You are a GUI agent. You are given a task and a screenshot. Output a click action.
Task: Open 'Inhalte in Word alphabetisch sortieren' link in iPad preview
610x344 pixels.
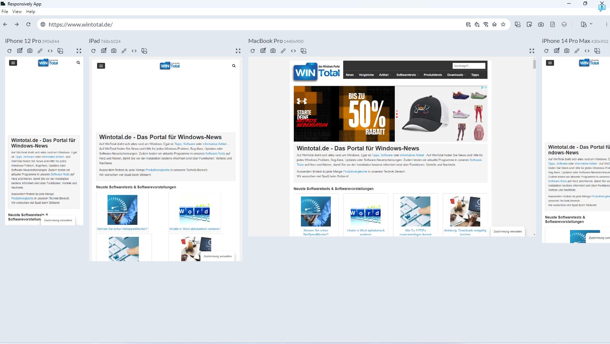194,229
